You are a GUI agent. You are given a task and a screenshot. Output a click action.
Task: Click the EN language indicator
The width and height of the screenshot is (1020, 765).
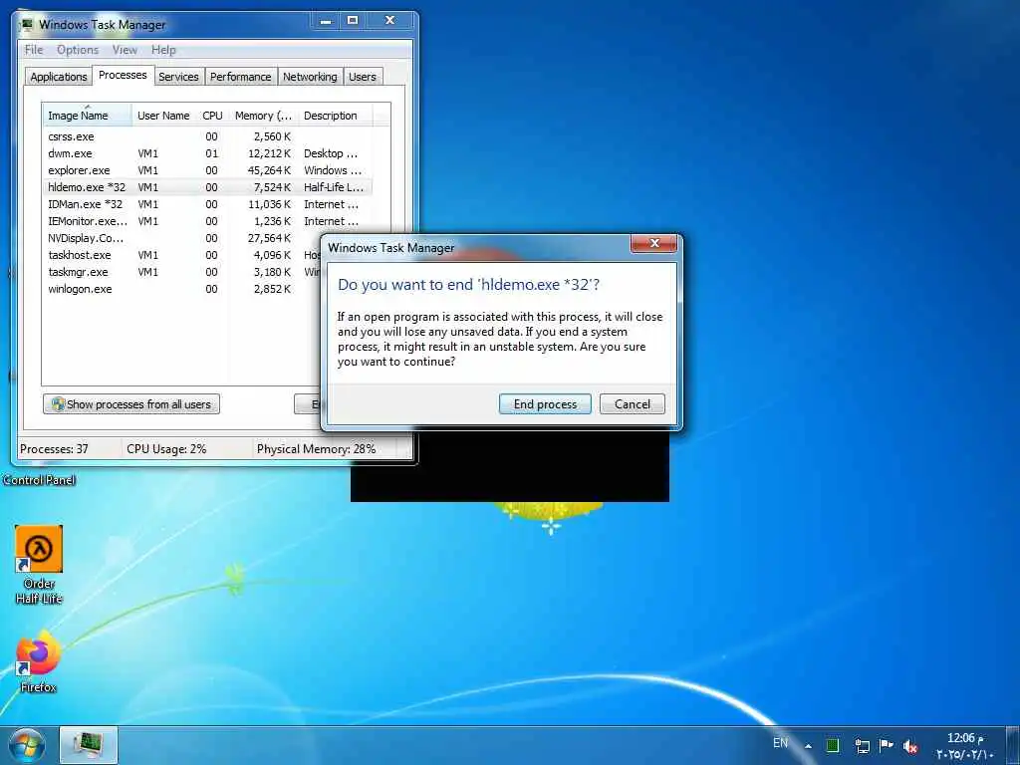[780, 743]
